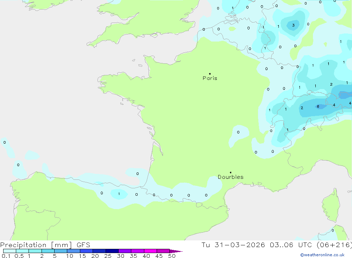The height and width of the screenshot is (258, 352).
Task: Click the 'Precipitation [mm]' title text
Action: pos(36,245)
